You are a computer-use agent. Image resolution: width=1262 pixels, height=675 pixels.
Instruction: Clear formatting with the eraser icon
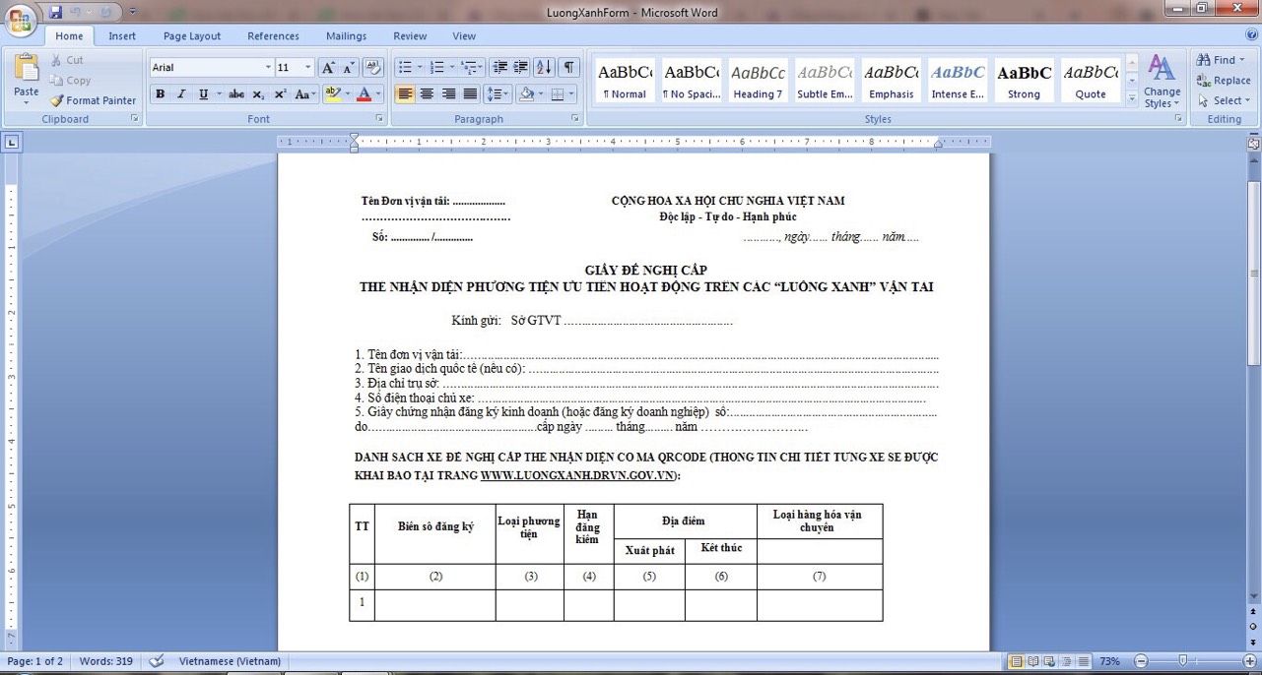(x=372, y=68)
